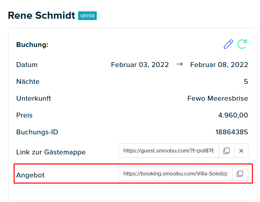Select the booking.smoobu.com offer URL field

coord(175,174)
